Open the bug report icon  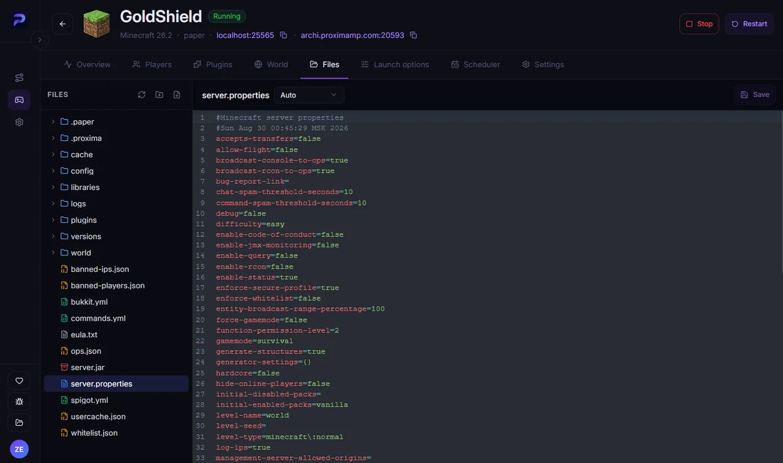pos(19,402)
